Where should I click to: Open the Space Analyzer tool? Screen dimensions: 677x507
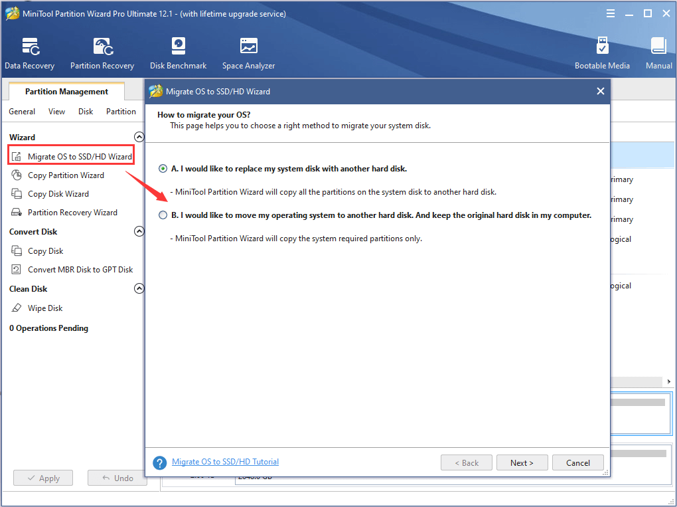click(249, 54)
